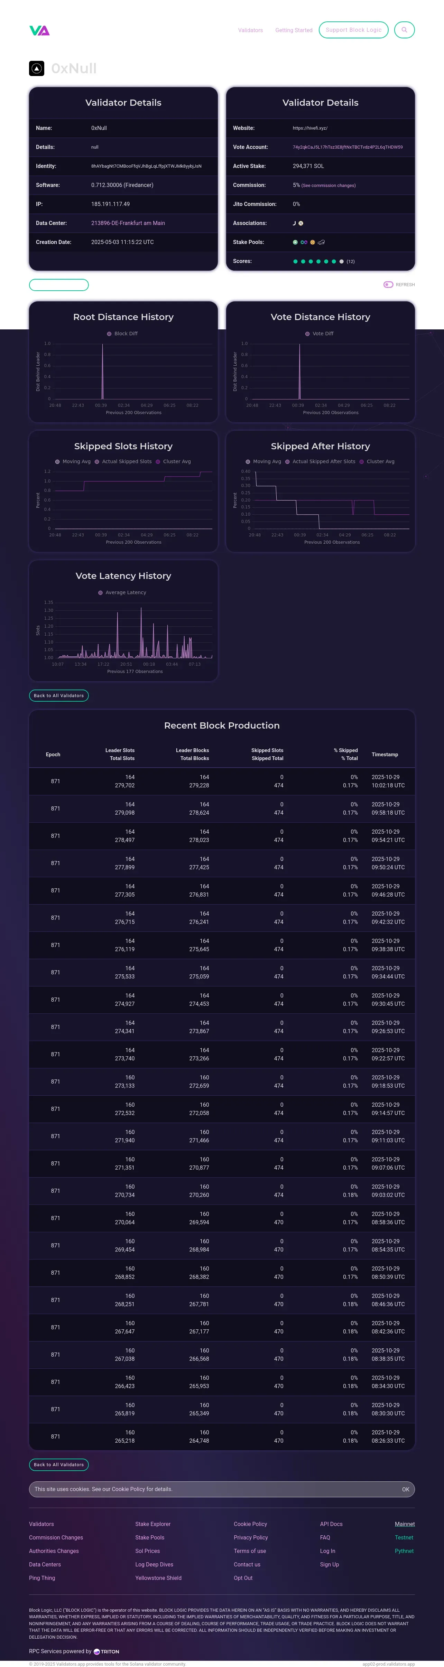Click the infinity-symbol stake pool icon
The image size is (444, 1667).
coord(304,242)
